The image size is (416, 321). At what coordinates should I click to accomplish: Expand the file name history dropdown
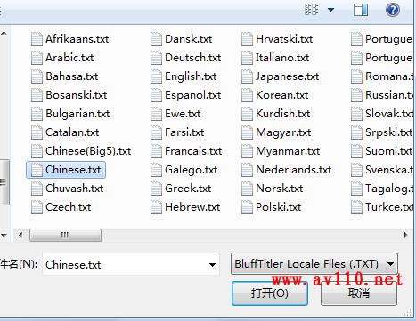(212, 265)
